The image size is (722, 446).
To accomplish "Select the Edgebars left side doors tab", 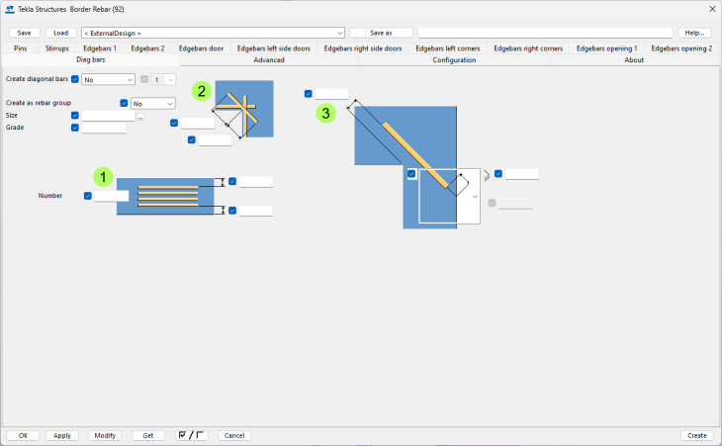I will pyautogui.click(x=274, y=48).
